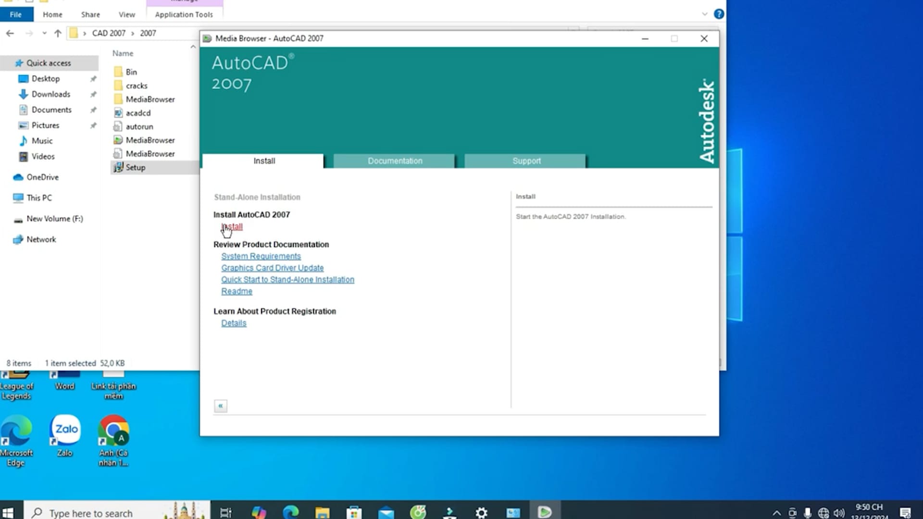Open the View ribbon tab
Screen dimensions: 923x519
coord(127,14)
